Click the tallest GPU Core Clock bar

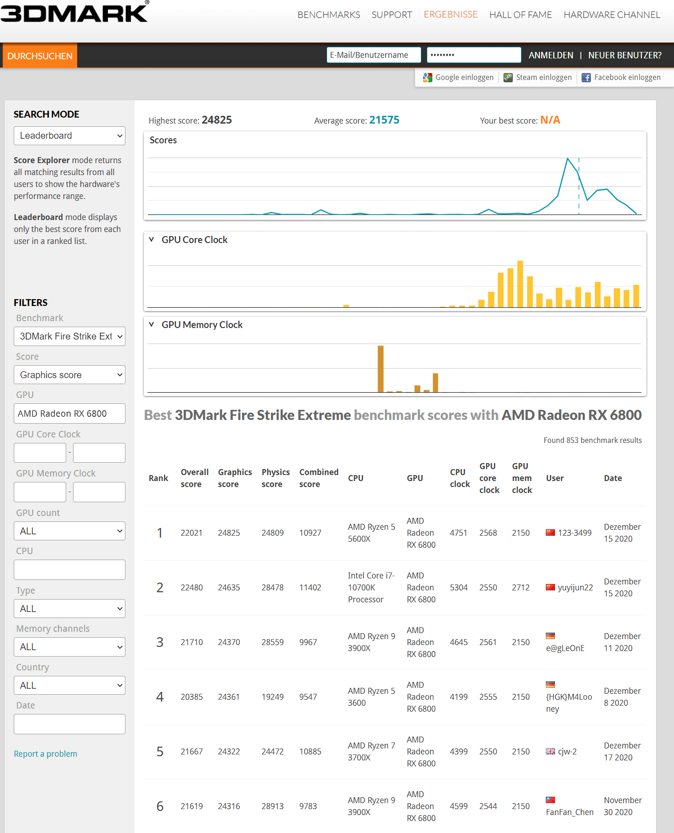coord(520,284)
